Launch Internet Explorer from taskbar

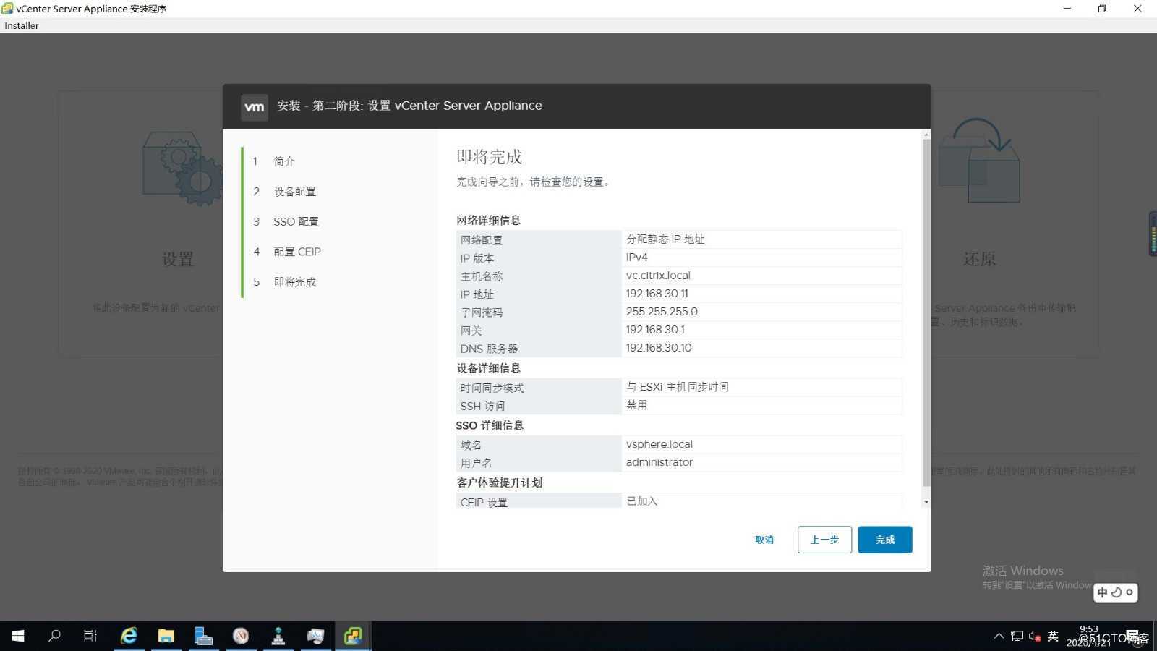(129, 636)
